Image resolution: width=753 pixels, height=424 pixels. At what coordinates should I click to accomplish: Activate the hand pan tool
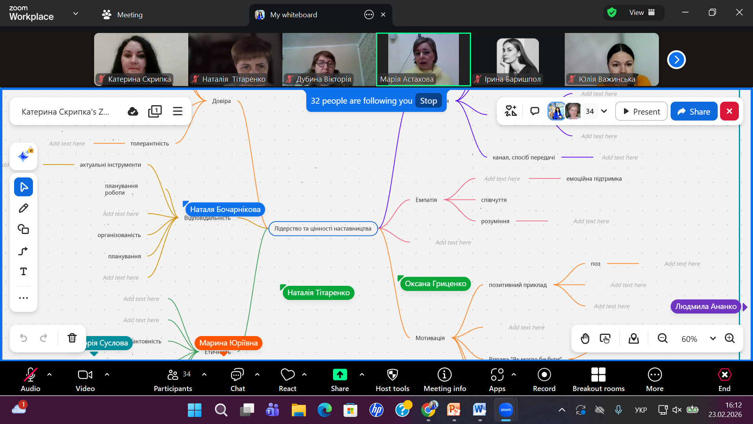click(x=585, y=338)
